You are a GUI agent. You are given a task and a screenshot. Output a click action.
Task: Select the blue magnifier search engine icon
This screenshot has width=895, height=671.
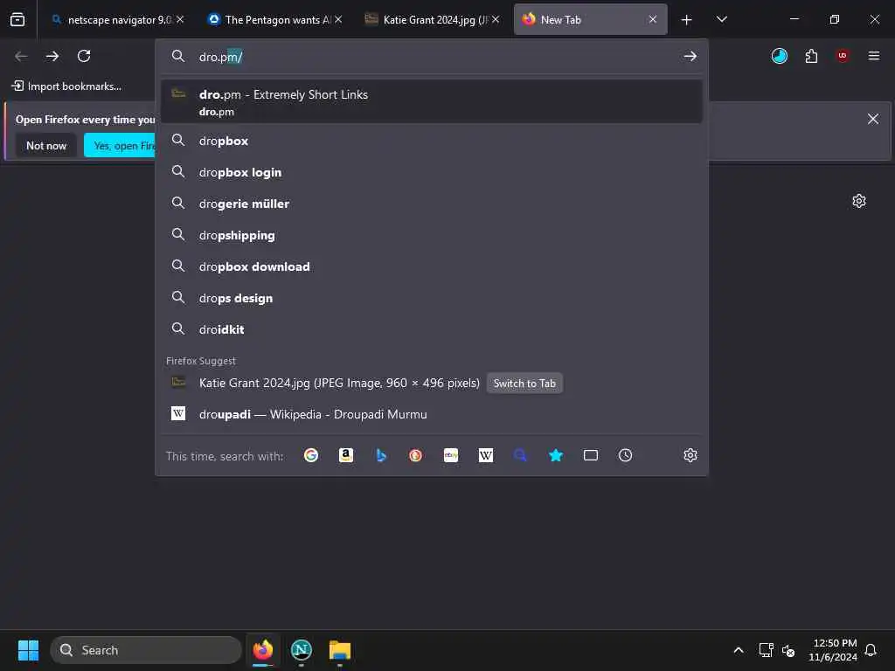tap(520, 455)
